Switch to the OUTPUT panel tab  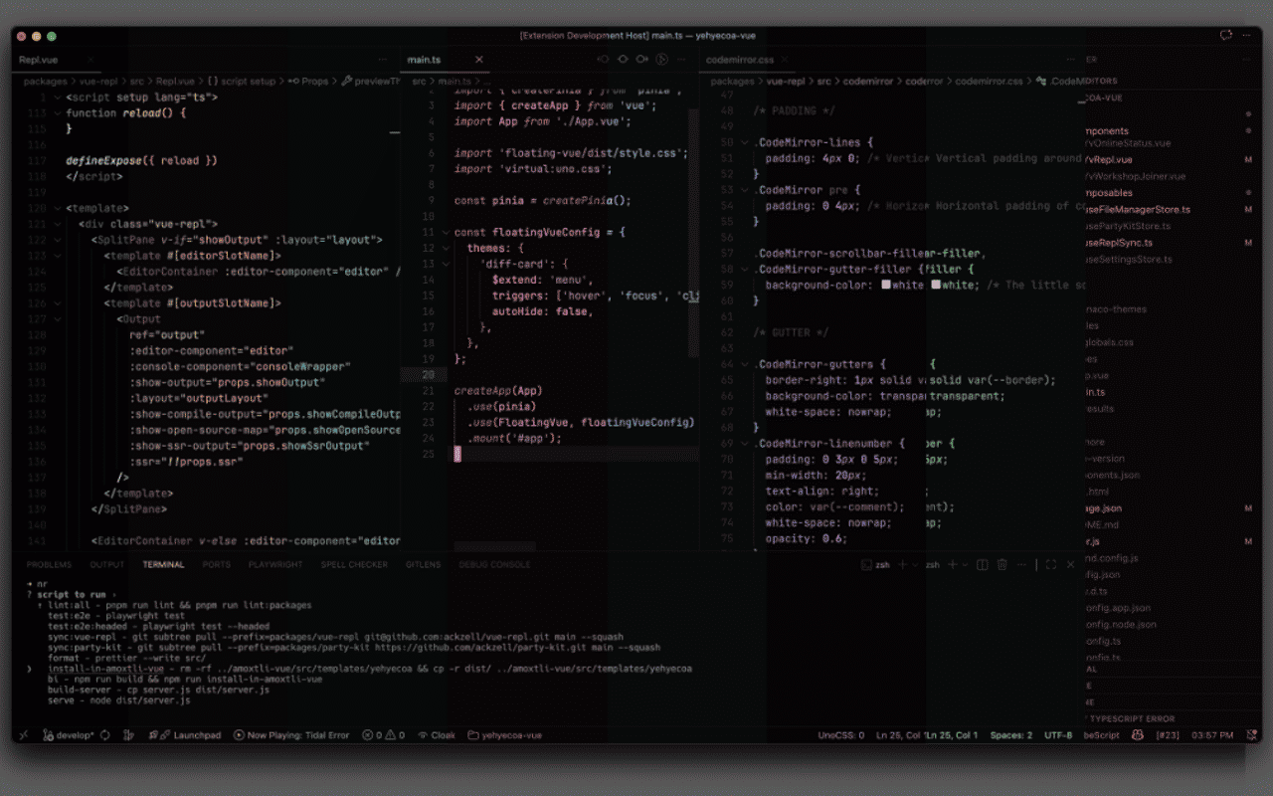point(107,564)
